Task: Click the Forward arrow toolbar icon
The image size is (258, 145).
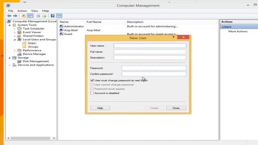Action: (15, 16)
